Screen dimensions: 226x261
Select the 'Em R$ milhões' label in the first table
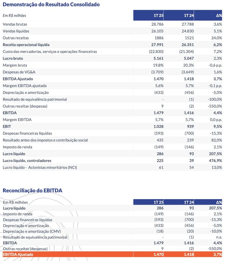(15, 16)
